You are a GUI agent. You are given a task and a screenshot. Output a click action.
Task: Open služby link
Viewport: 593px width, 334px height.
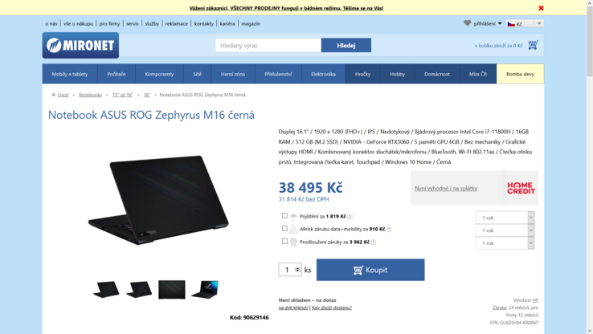[152, 23]
